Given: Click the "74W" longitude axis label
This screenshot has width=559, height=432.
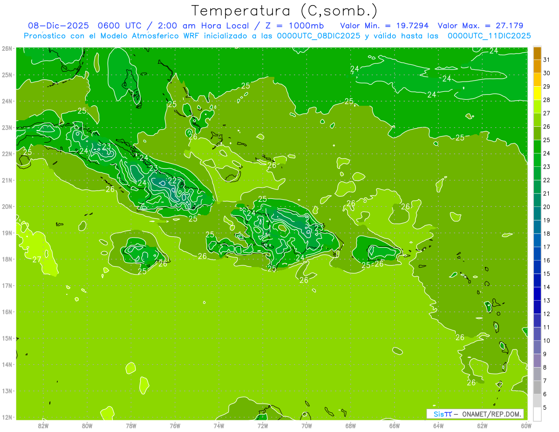Looking at the screenshot, I should [219, 425].
